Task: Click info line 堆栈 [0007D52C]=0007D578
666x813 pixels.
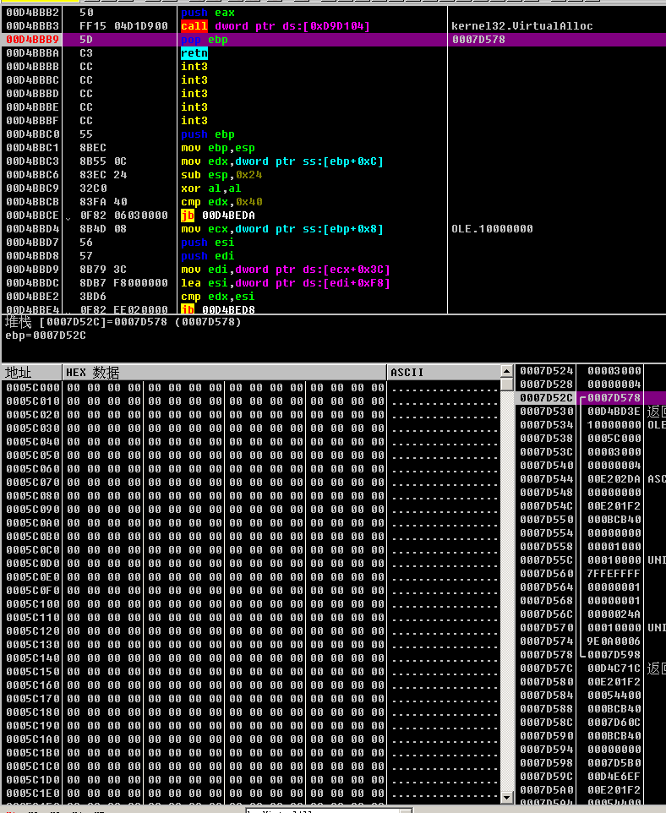Action: coord(123,322)
